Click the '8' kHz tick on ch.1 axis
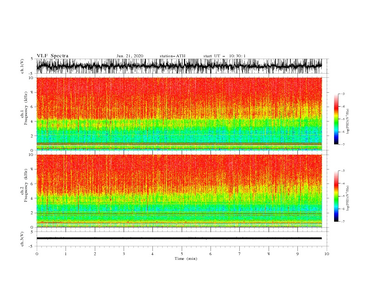Viewport: 368px width, 285px height. click(32, 92)
